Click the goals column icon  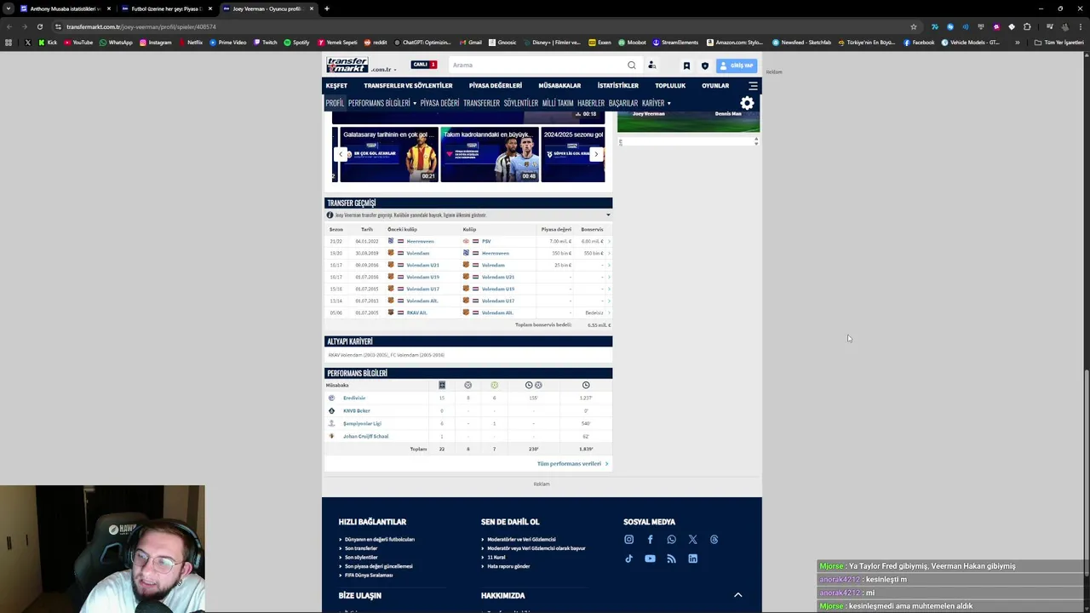(468, 385)
